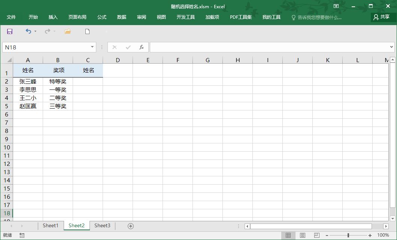
Task: Open the 页面布局 tab
Action: [x=78, y=17]
